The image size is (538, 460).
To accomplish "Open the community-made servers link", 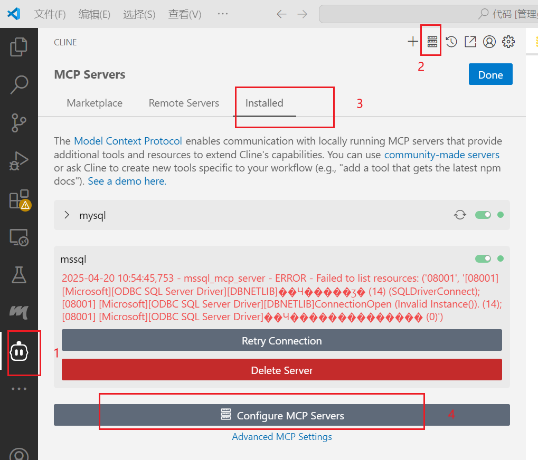I will (441, 155).
